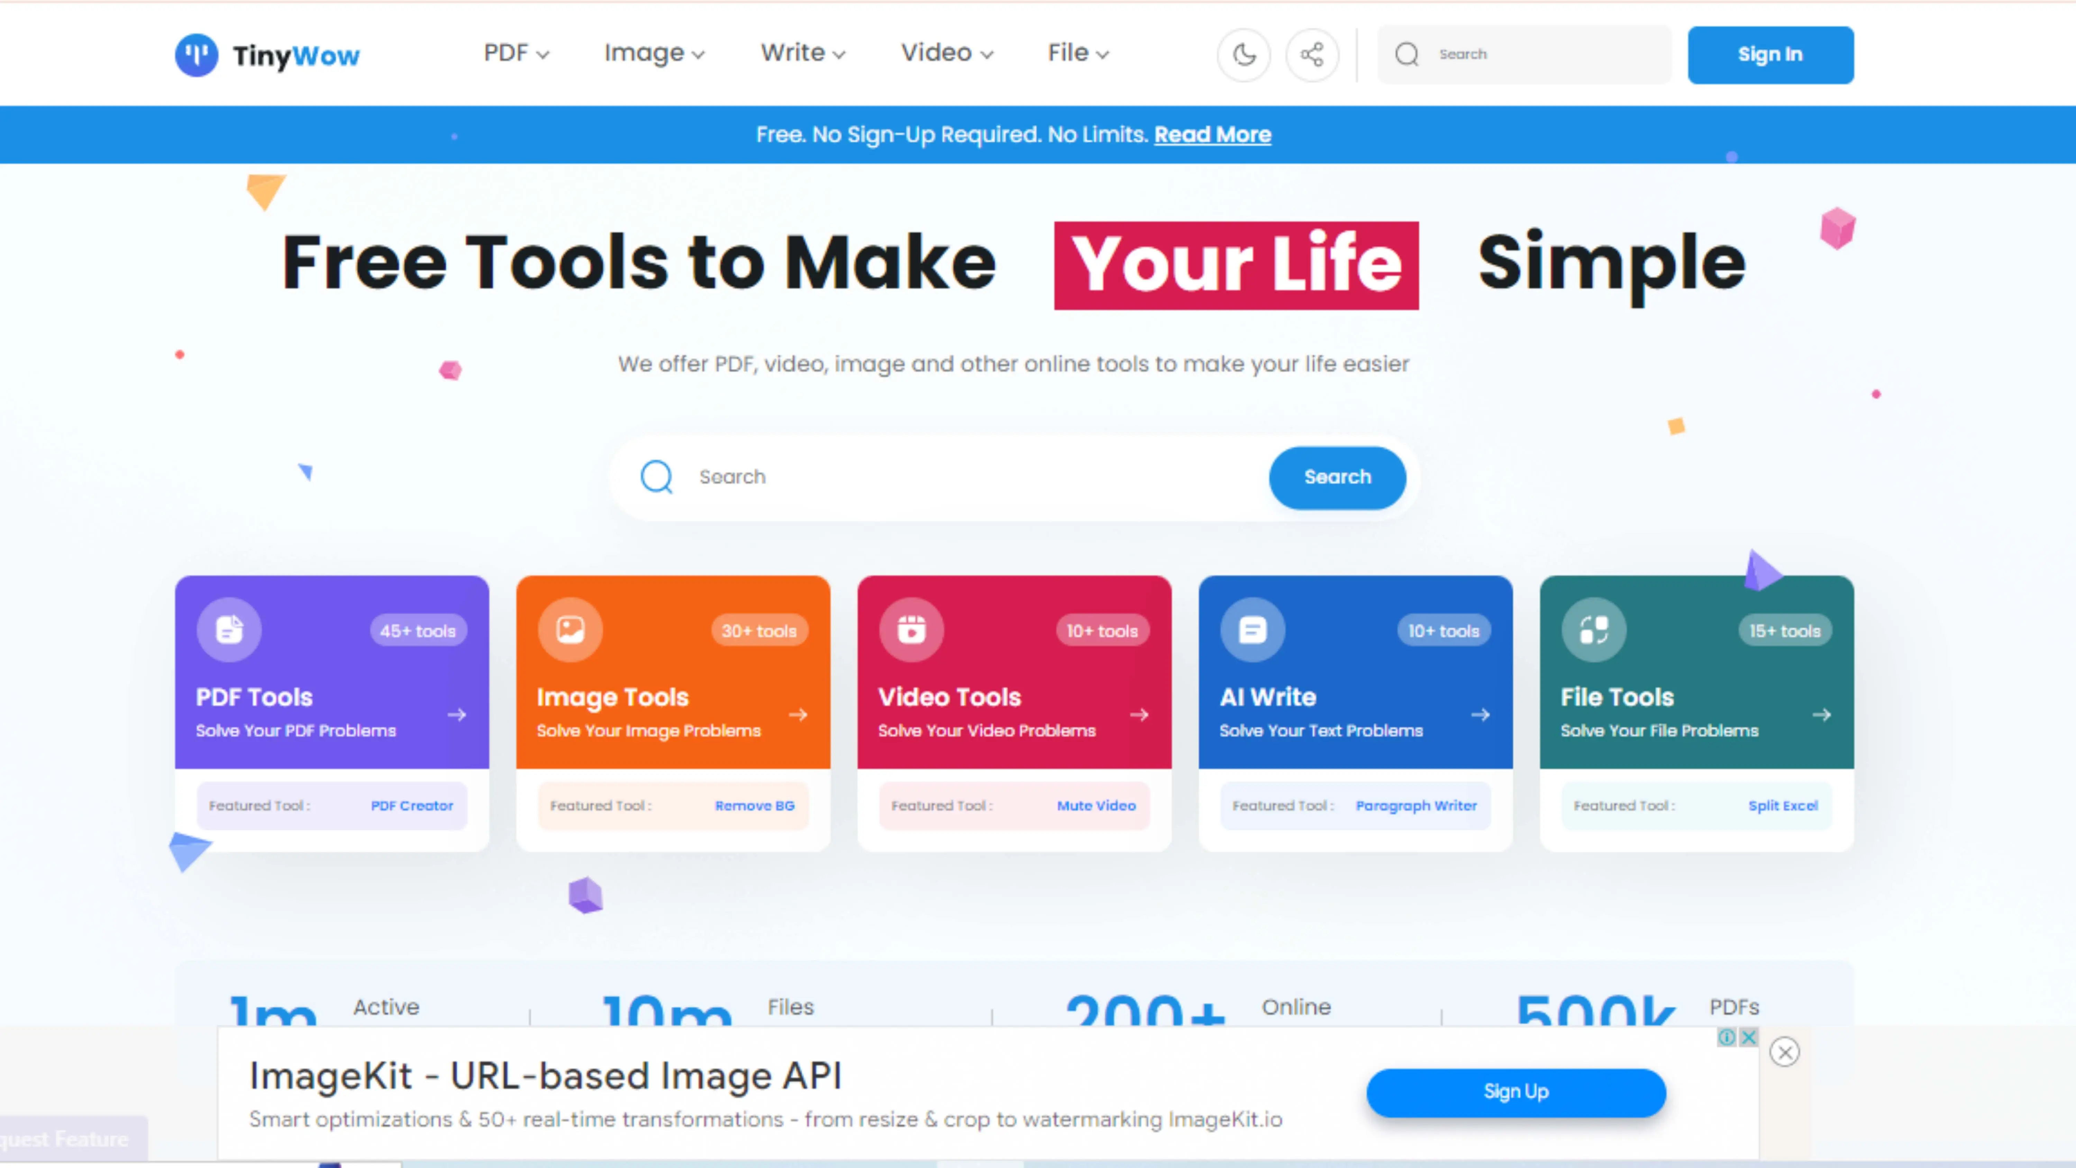2076x1168 pixels.
Task: Expand the Image dropdown menu
Action: click(654, 53)
